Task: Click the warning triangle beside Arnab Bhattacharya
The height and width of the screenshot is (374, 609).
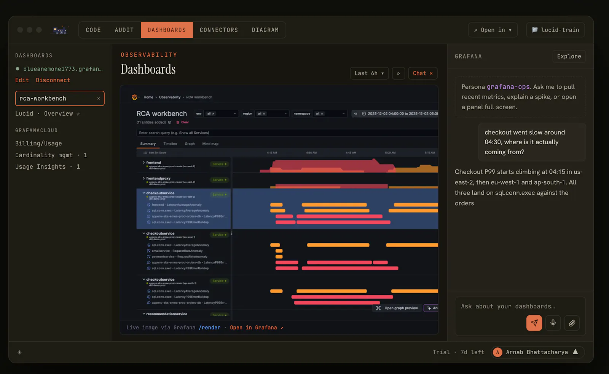Action: (576, 352)
